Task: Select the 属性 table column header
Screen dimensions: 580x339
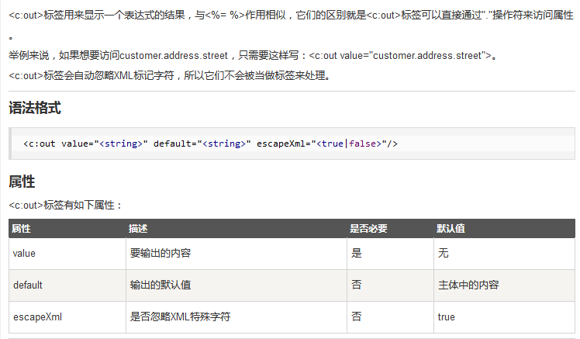Action: pyautogui.click(x=22, y=229)
